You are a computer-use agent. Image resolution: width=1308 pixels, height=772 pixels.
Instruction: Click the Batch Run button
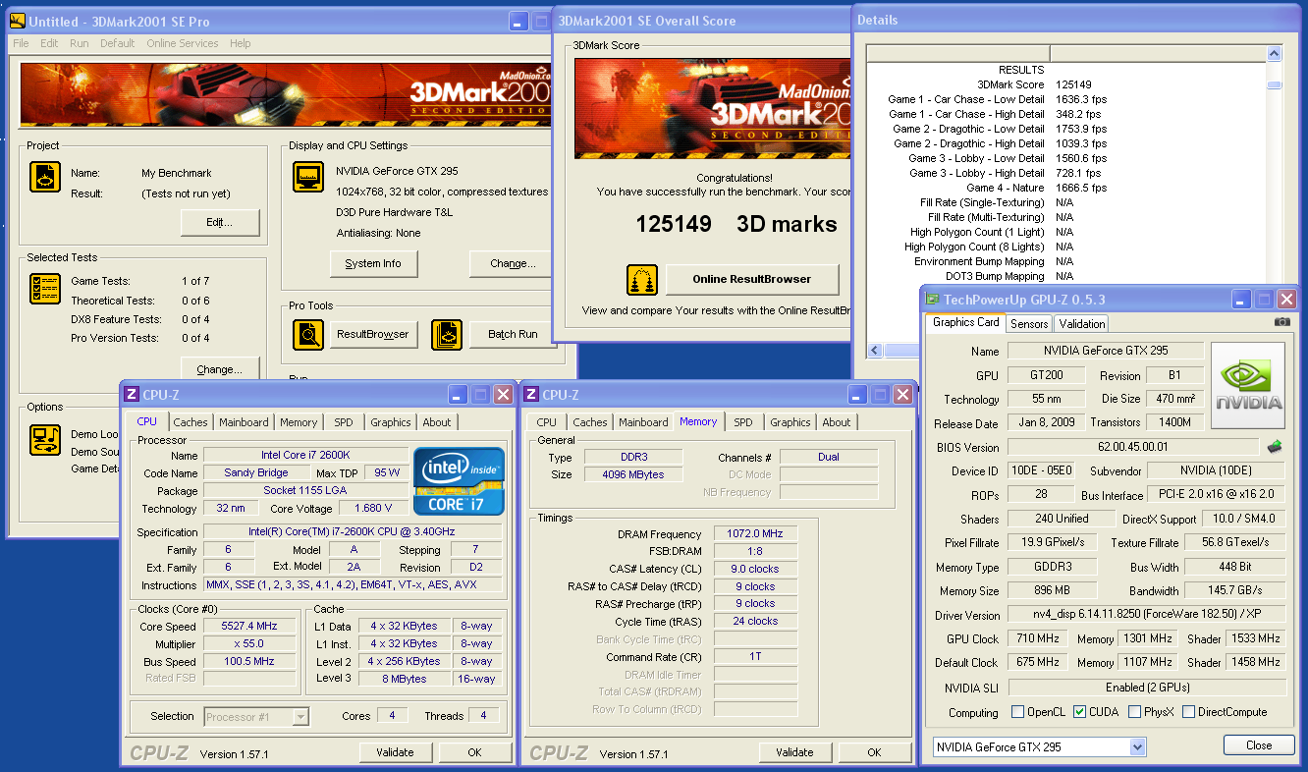point(513,334)
